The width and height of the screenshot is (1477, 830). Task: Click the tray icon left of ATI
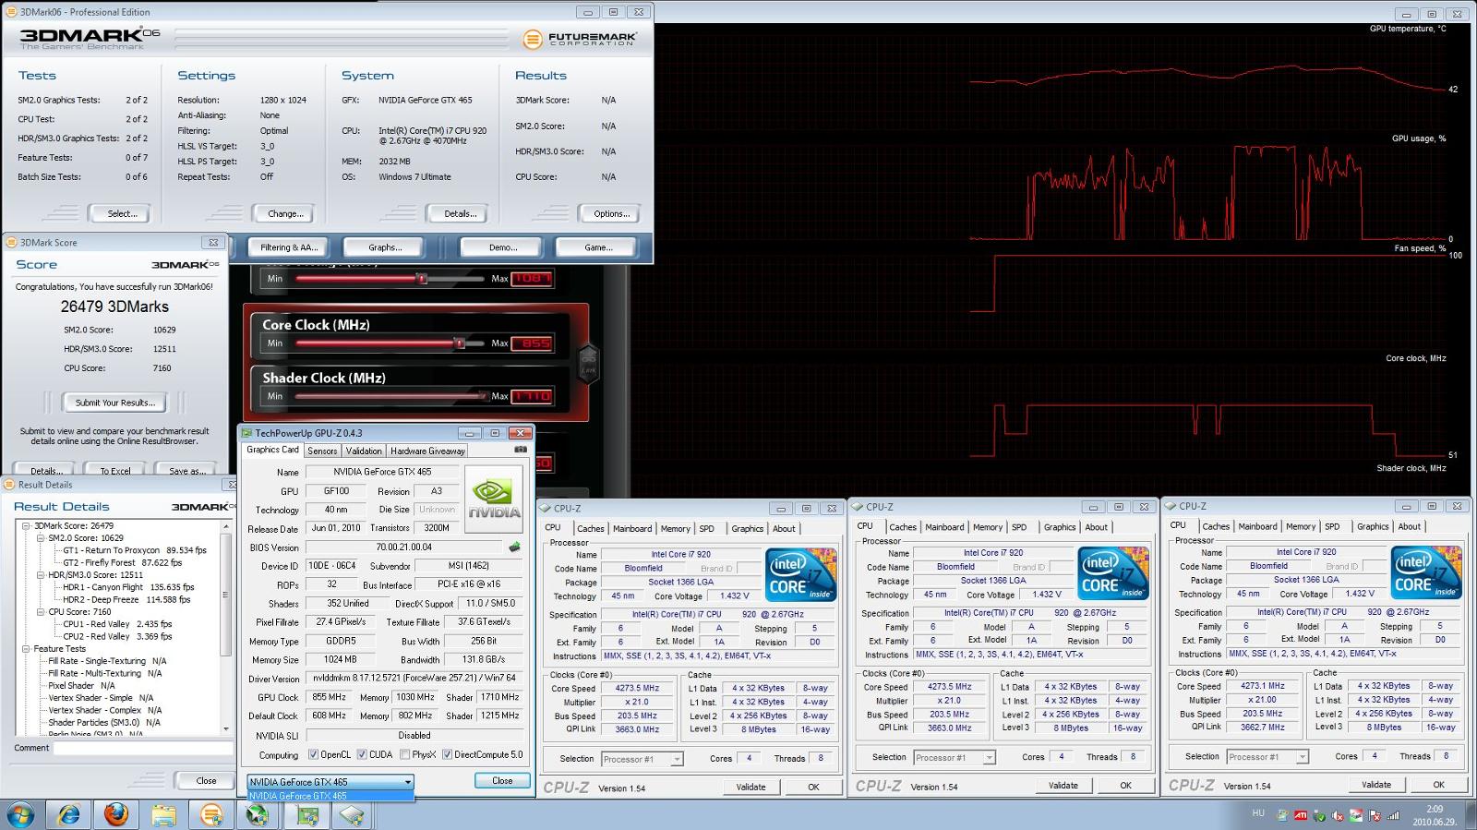(x=1281, y=815)
